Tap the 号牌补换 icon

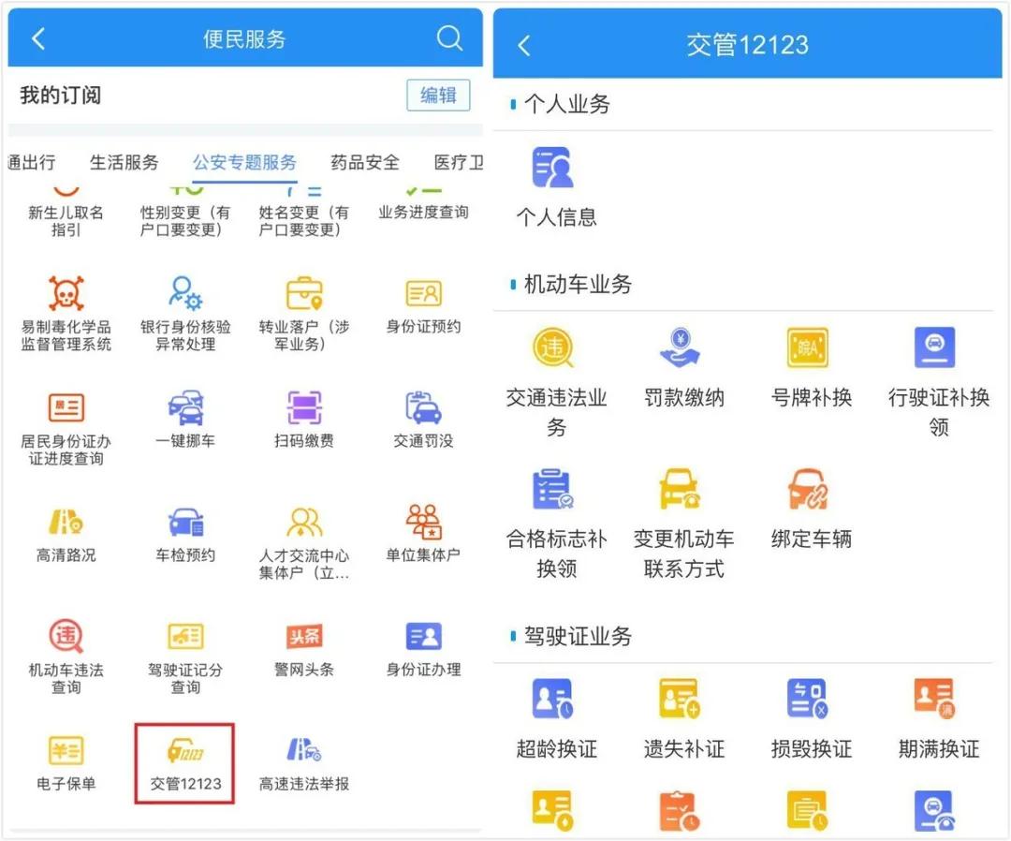[x=809, y=365]
